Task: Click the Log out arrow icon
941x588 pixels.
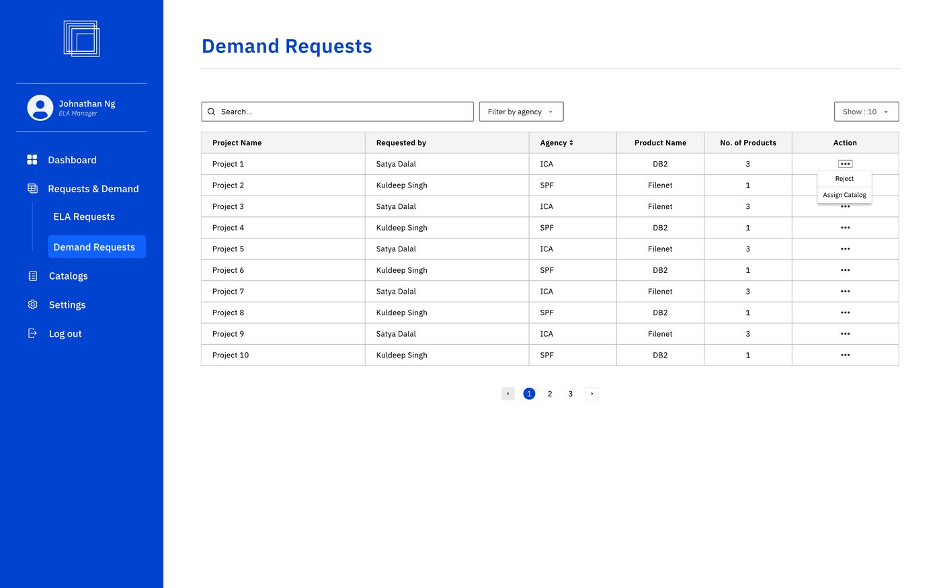Action: 32,334
